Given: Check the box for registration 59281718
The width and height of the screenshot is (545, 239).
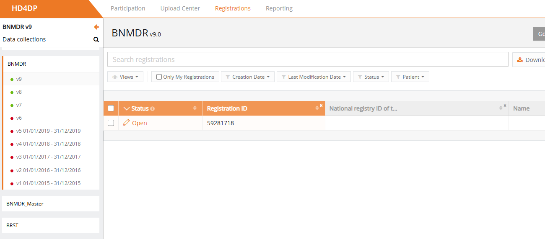Looking at the screenshot, I should (111, 123).
